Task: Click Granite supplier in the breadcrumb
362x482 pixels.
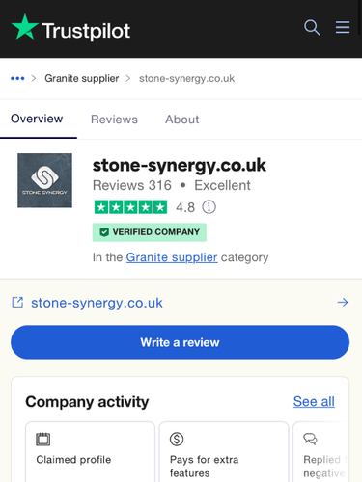Action: tap(82, 78)
